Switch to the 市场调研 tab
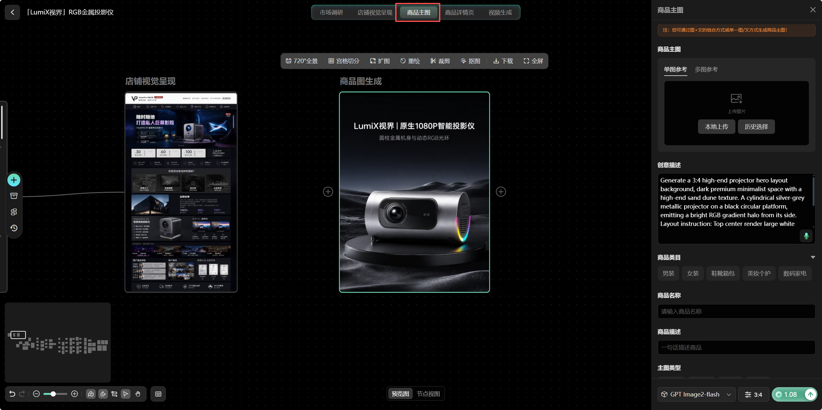The width and height of the screenshot is (822, 410). tap(331, 13)
